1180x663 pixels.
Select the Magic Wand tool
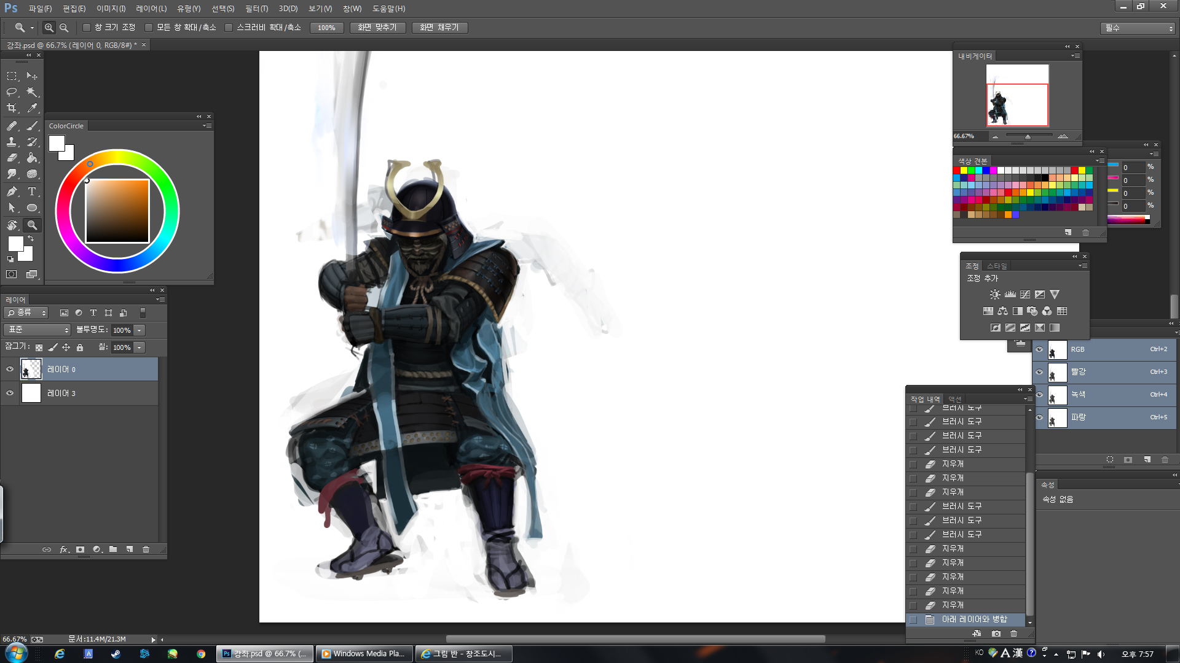pos(32,92)
